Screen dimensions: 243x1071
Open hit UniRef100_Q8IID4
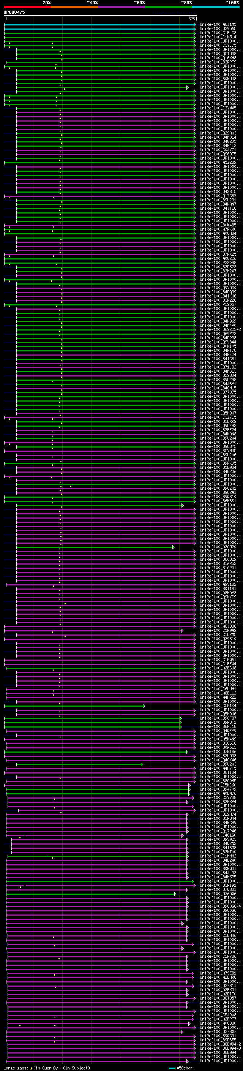tap(218, 773)
